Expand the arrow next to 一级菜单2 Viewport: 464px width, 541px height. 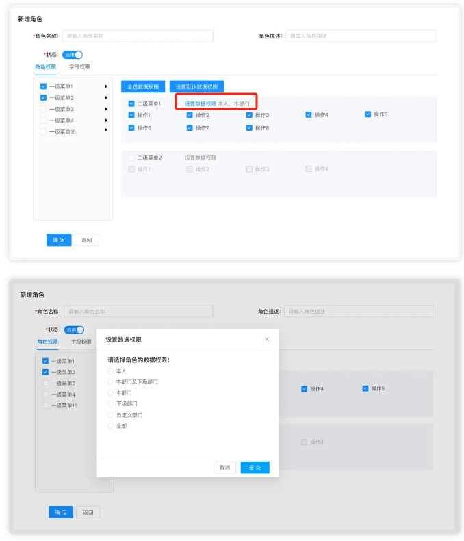pos(106,98)
